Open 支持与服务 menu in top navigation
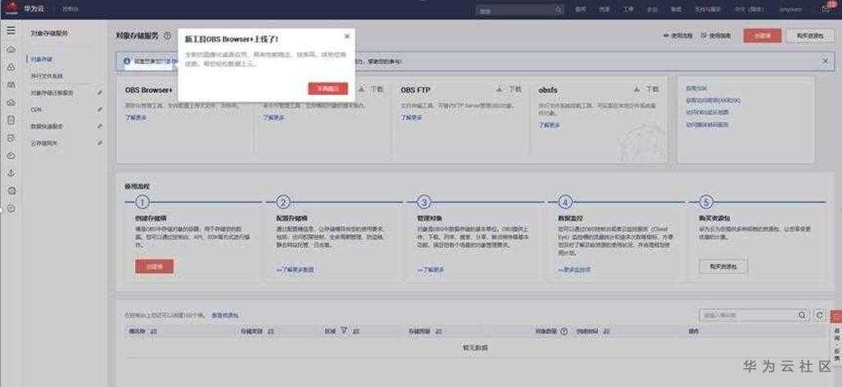Viewport: 842px width, 387px height. [x=707, y=10]
